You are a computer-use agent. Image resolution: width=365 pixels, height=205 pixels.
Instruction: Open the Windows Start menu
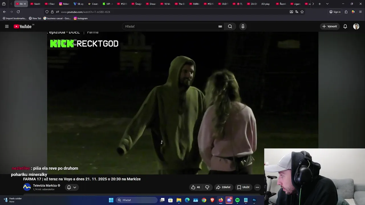pos(111,200)
